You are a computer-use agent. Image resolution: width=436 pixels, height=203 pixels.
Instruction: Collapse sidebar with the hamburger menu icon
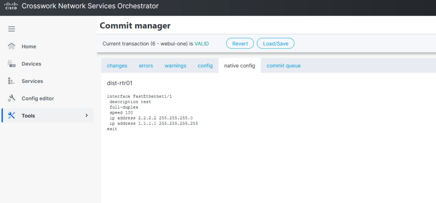coord(12,29)
